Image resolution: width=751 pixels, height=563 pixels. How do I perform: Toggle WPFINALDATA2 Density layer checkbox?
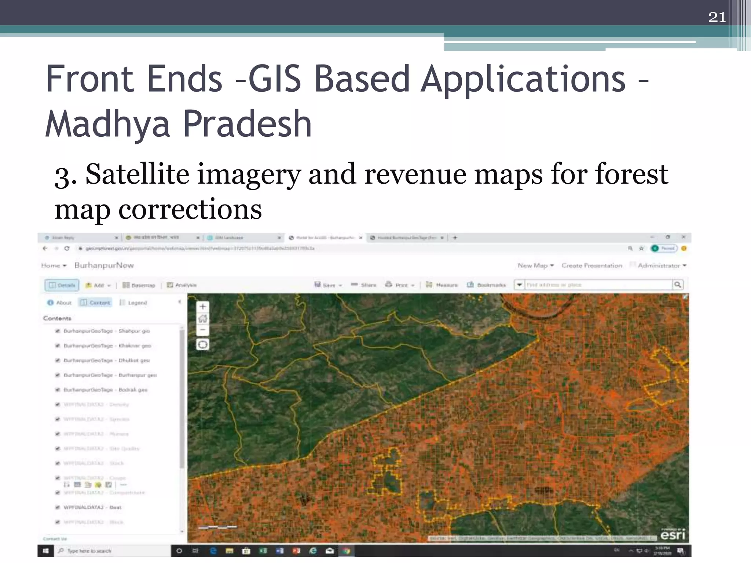click(58, 404)
